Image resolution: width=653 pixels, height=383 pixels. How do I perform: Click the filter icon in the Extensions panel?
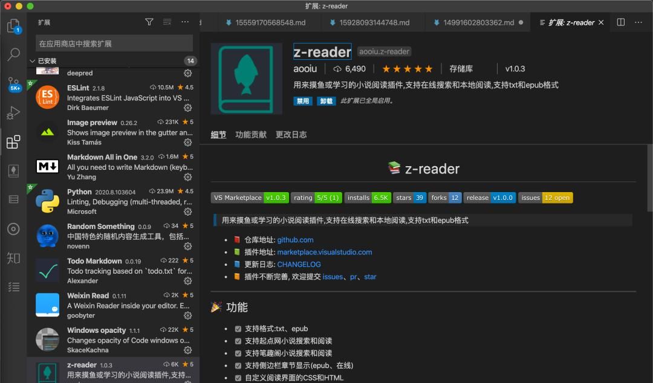point(149,21)
